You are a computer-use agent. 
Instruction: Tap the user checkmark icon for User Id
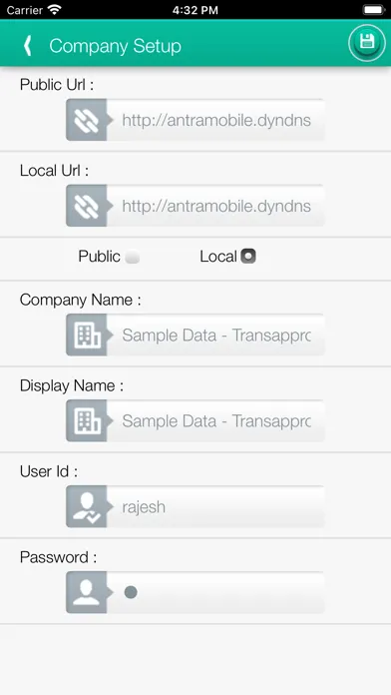[87, 506]
